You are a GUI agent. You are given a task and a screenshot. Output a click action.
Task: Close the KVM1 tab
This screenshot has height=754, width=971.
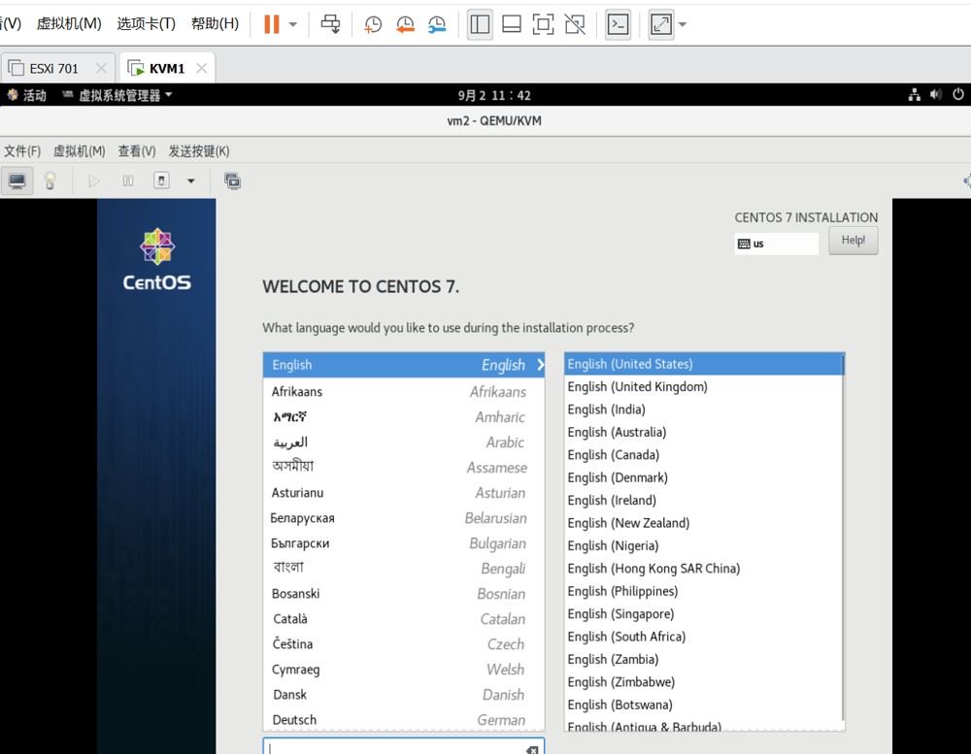(201, 68)
